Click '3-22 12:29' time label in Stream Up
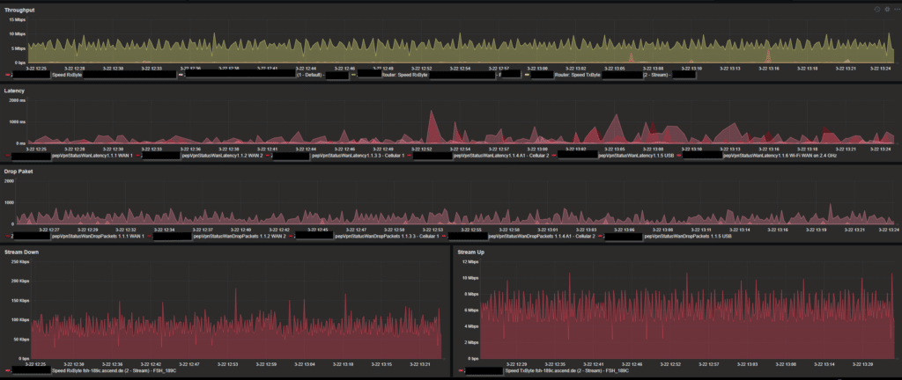902x380 pixels. click(x=515, y=364)
